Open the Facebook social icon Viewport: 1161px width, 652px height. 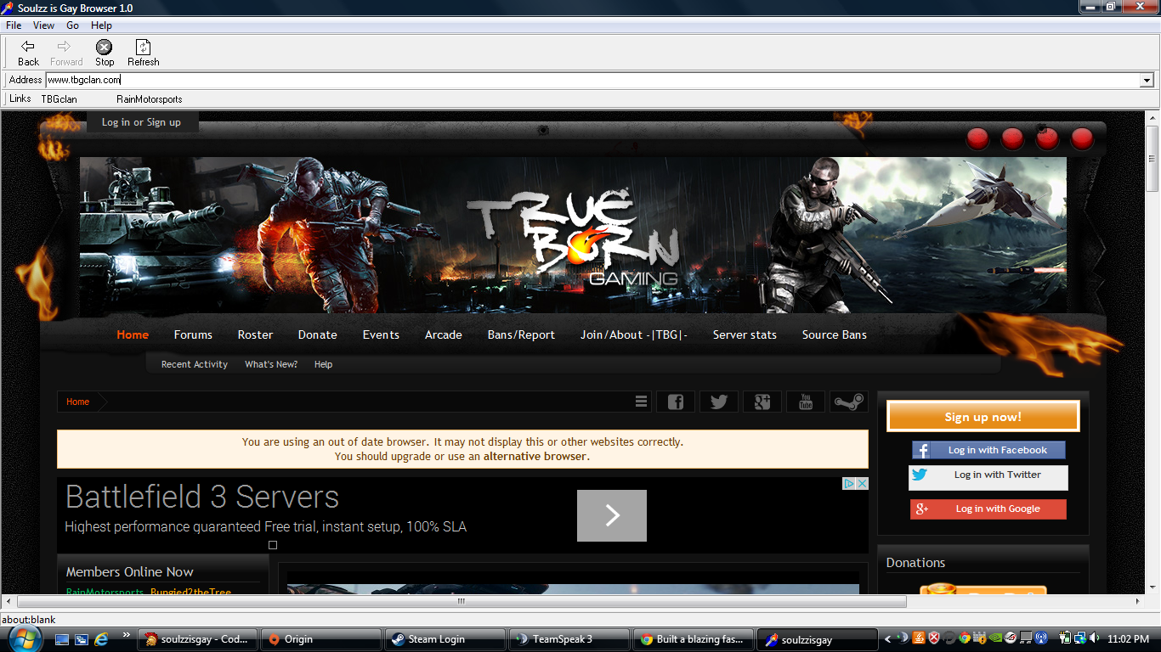pyautogui.click(x=676, y=402)
